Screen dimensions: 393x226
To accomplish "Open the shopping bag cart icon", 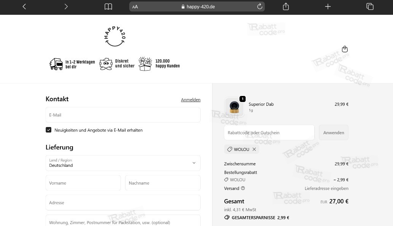I will click(344, 49).
